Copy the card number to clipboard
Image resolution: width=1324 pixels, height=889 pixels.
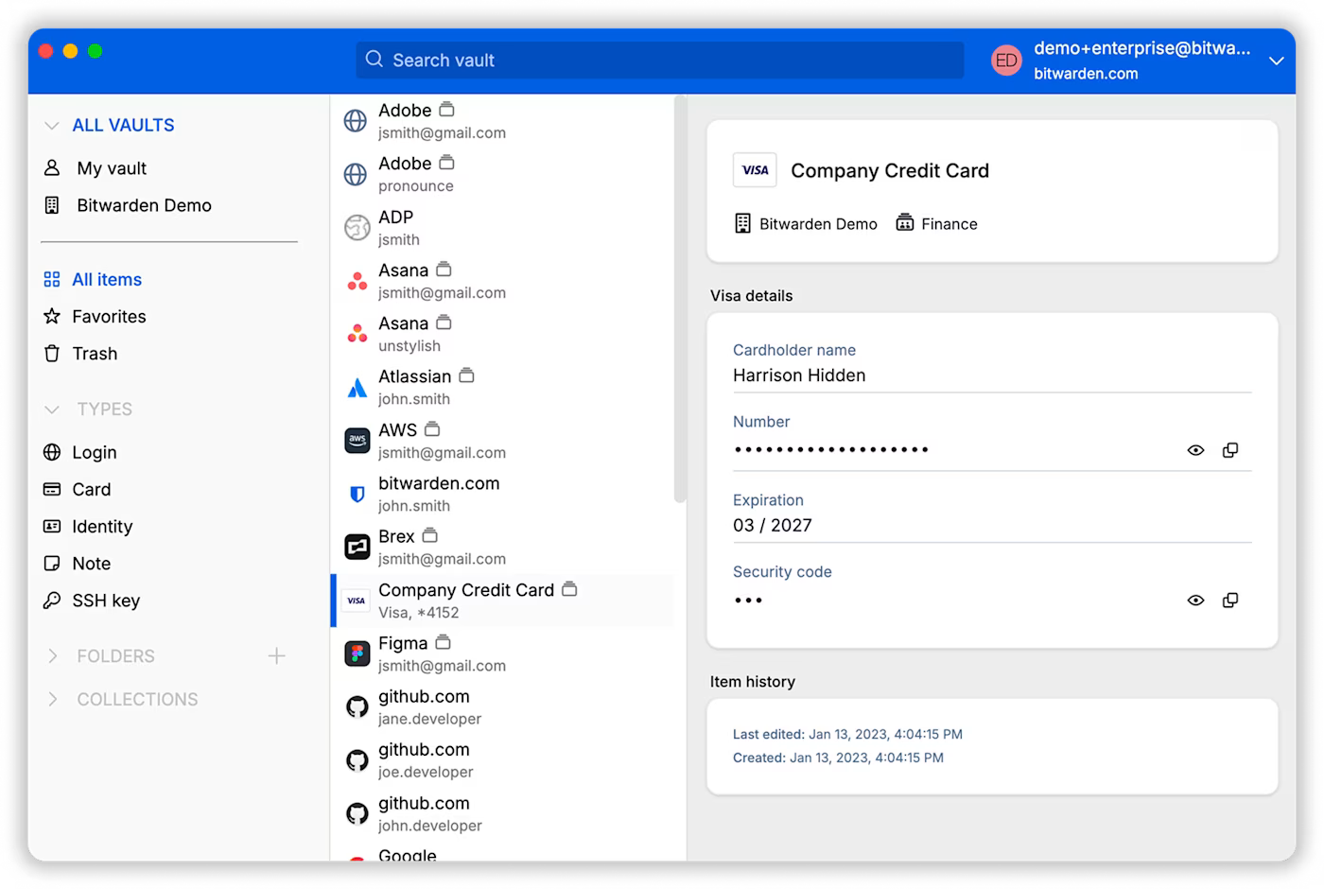tap(1230, 450)
